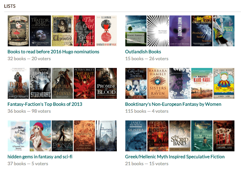Image resolution: width=241 pixels, height=171 pixels.
Task: Select the Eona book cover
Action: click(x=62, y=136)
